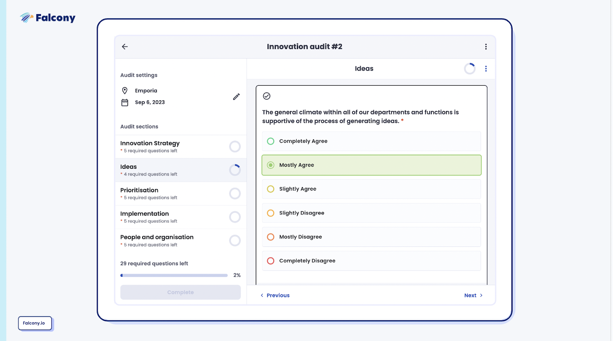Image resolution: width=613 pixels, height=341 pixels.
Task: Open the audit three-dot menu
Action: (486, 47)
